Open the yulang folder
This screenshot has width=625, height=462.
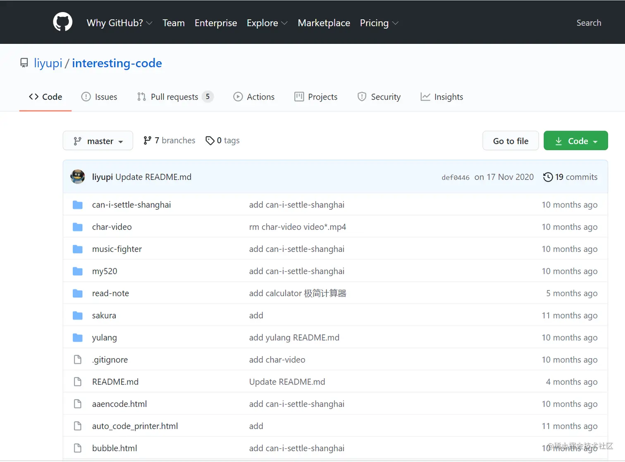coord(105,338)
